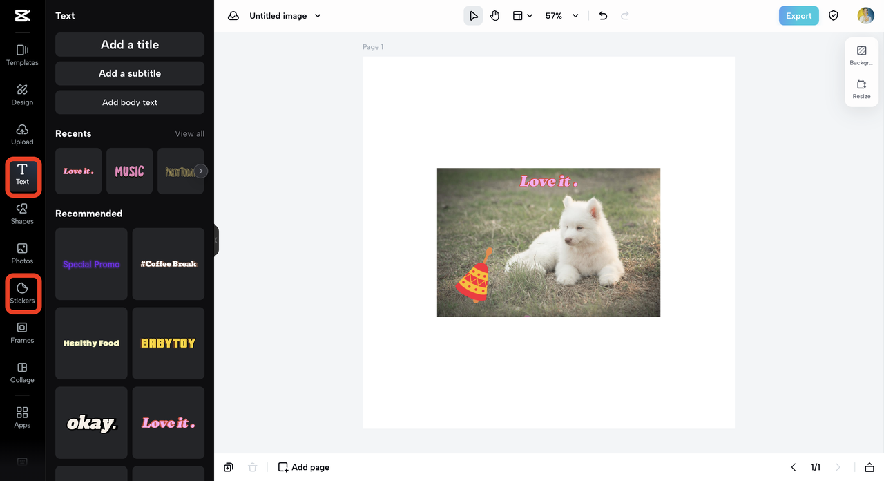
Task: Open the Shapes sidebar panel
Action: click(x=22, y=214)
